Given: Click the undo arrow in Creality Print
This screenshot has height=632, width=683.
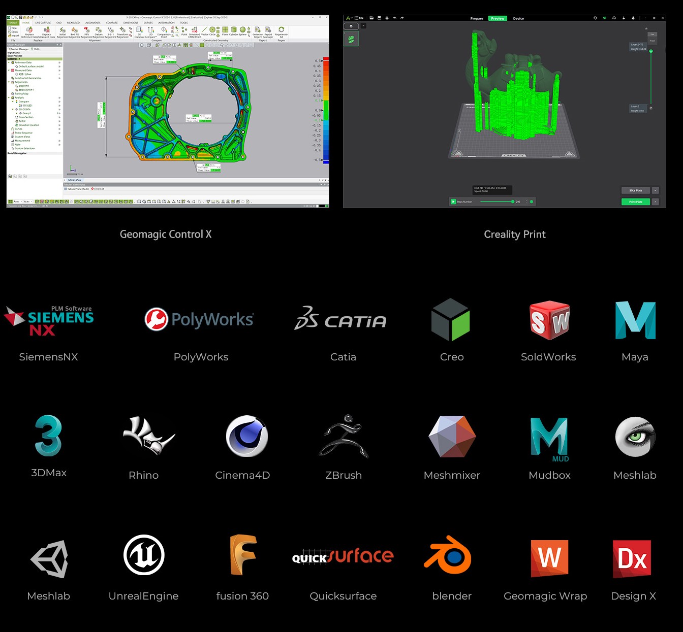Looking at the screenshot, I should [x=394, y=18].
